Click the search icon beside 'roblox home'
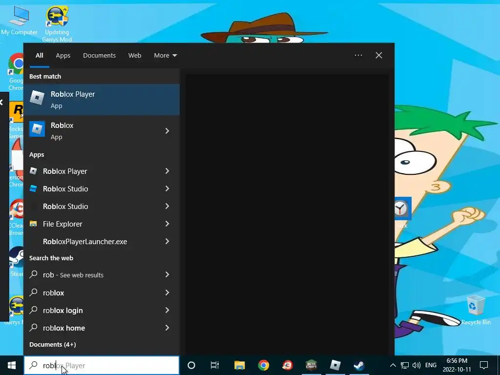The image size is (500, 375). tap(34, 327)
